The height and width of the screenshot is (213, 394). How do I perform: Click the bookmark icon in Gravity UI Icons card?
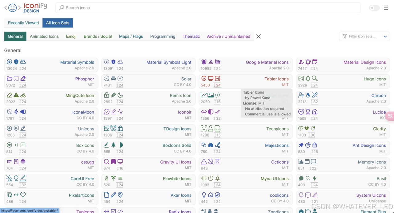(113, 161)
